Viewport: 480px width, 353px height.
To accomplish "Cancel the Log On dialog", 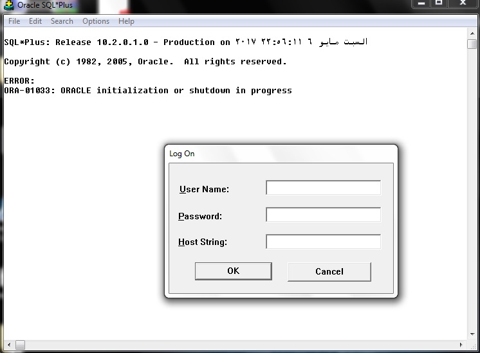I will (329, 271).
